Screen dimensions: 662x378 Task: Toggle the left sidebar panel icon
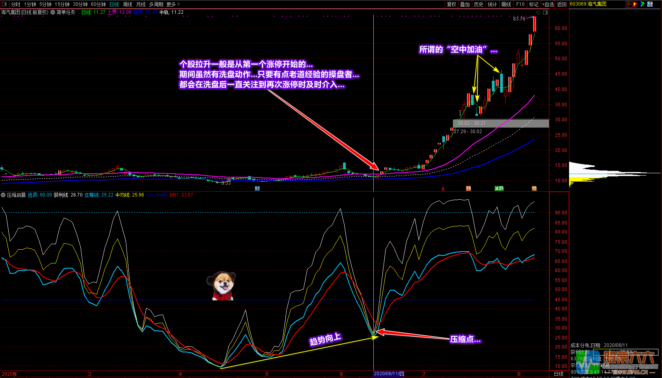tap(5, 4)
